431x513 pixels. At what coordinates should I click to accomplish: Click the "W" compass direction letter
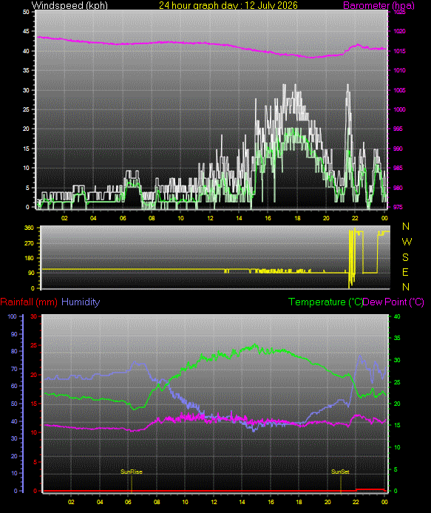pos(407,242)
